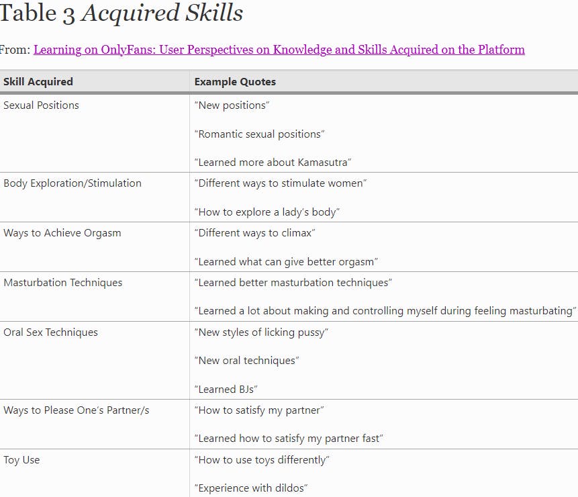Image resolution: width=578 pixels, height=497 pixels.
Task: Click the Ways to Achieve Orgasm cell
Action: click(x=62, y=233)
